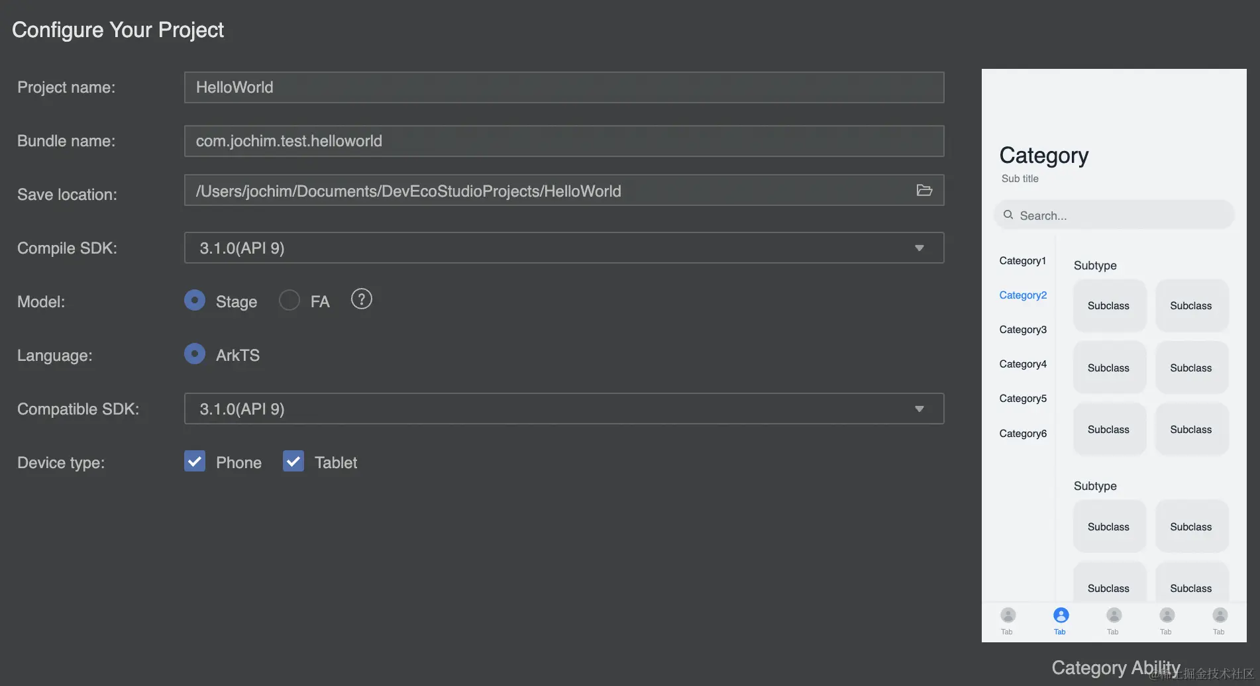1260x686 pixels.
Task: Select Category2 in the preview list
Action: click(1023, 295)
